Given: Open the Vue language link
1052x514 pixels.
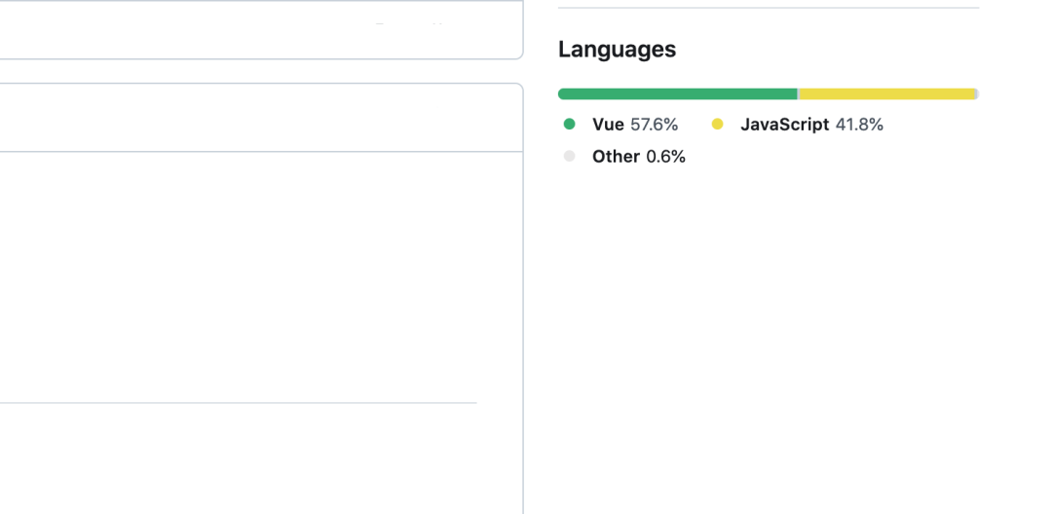Looking at the screenshot, I should point(608,125).
